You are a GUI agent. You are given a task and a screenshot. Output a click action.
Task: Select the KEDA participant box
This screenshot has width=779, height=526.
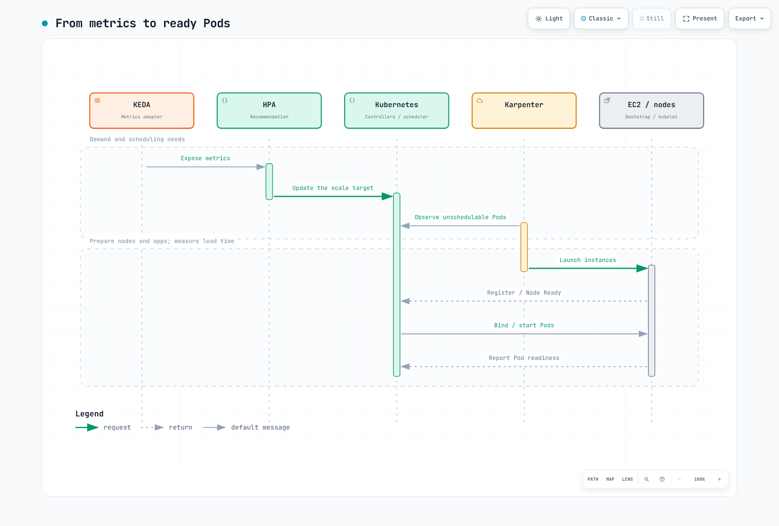[142, 111]
